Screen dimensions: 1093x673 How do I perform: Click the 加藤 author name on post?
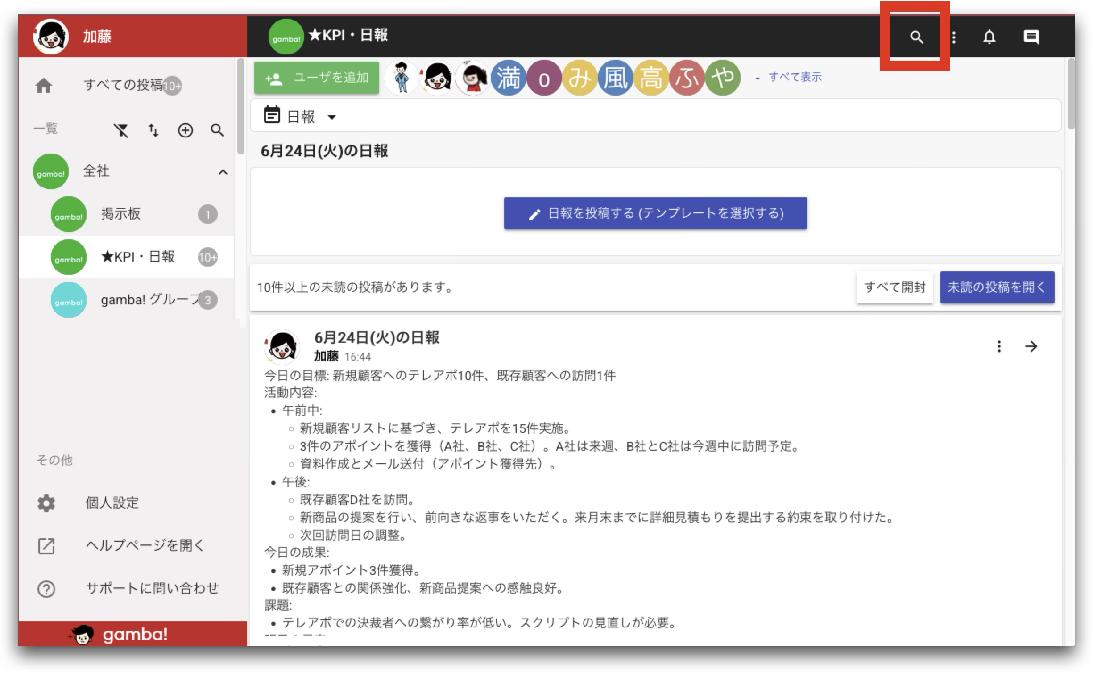coord(326,357)
